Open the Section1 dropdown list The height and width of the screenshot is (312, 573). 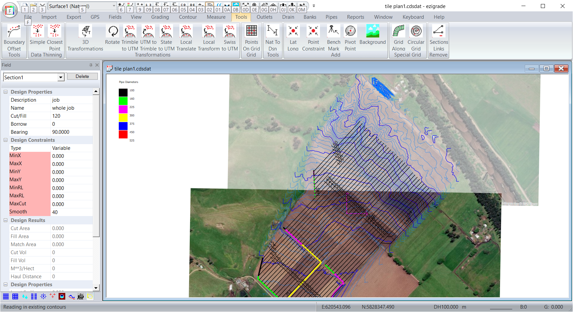[x=61, y=78]
